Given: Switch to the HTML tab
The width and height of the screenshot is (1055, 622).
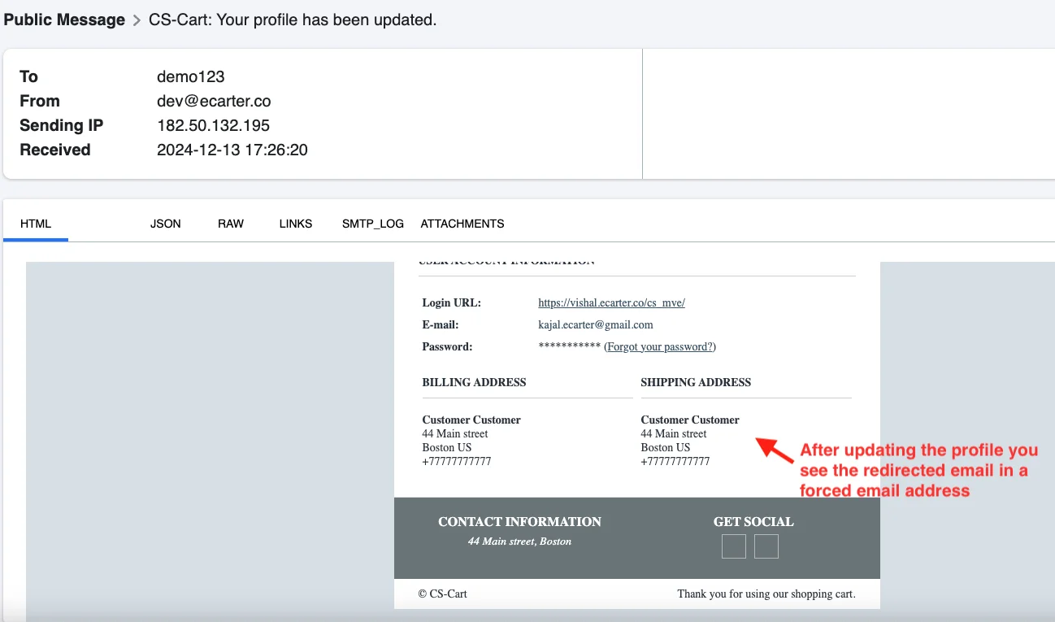Looking at the screenshot, I should [36, 224].
